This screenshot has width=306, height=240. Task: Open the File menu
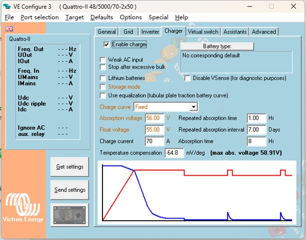[x=9, y=17]
